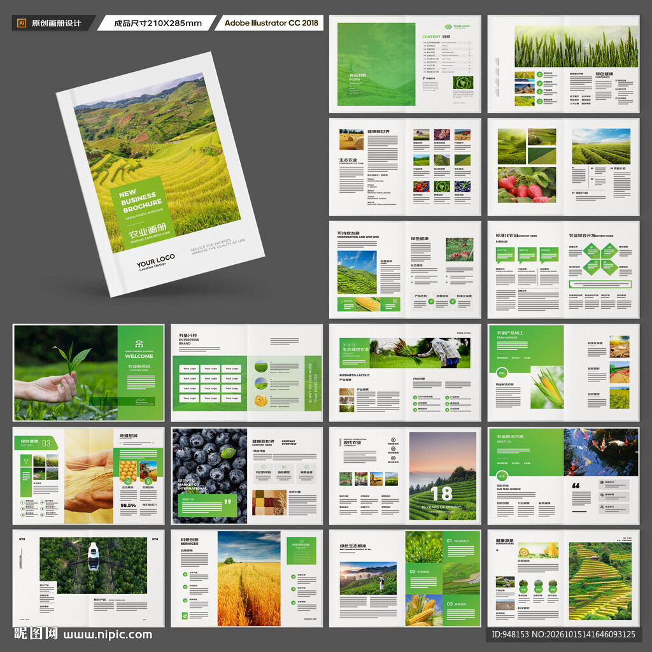This screenshot has height=652, width=652.
Task: Click the green diamond icons cluster on farmland spread
Action: (600, 259)
